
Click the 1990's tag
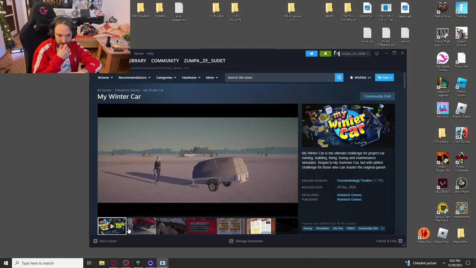[351, 228]
